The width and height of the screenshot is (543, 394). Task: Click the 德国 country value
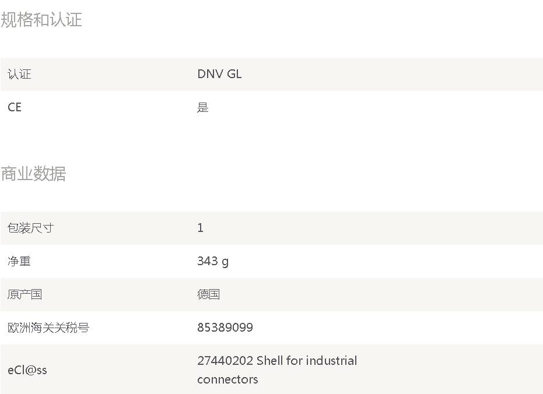pyautogui.click(x=208, y=294)
